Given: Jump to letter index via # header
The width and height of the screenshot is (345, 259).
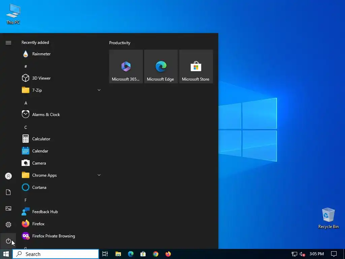Looking at the screenshot, I should [26, 66].
